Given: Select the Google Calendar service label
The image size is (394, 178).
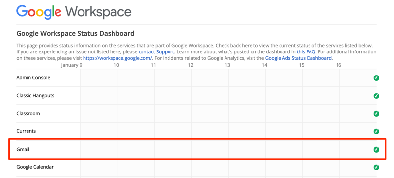Looking at the screenshot, I should 35,167.
